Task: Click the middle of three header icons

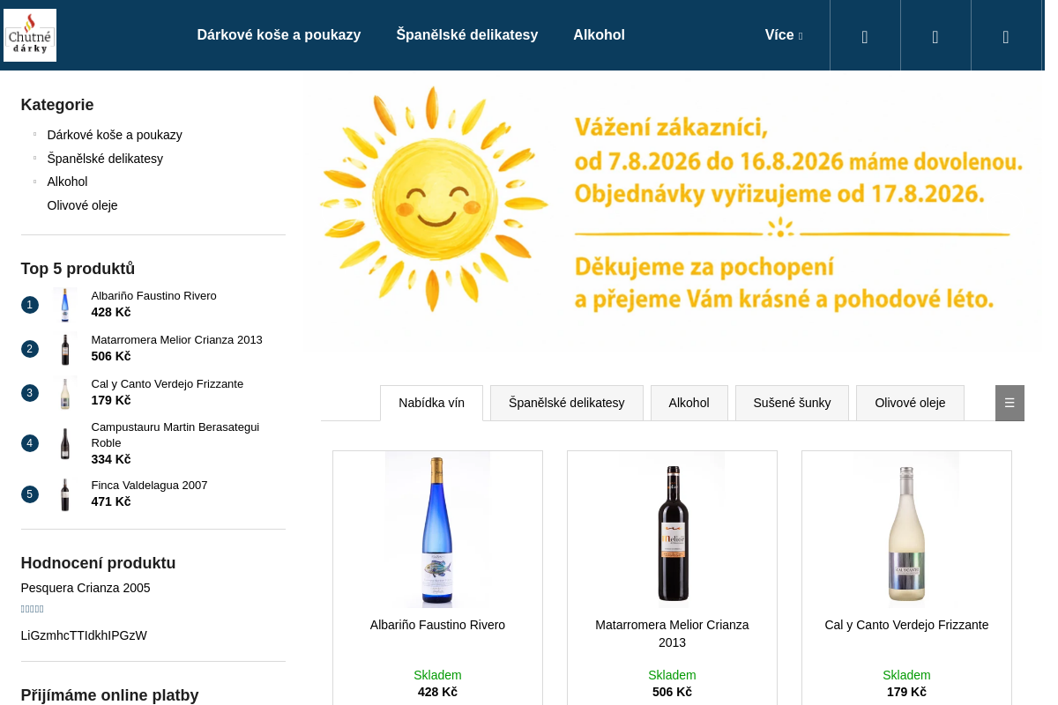Action: [935, 36]
